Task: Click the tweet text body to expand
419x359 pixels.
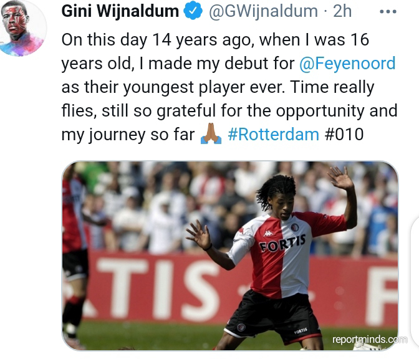Action: pyautogui.click(x=229, y=87)
